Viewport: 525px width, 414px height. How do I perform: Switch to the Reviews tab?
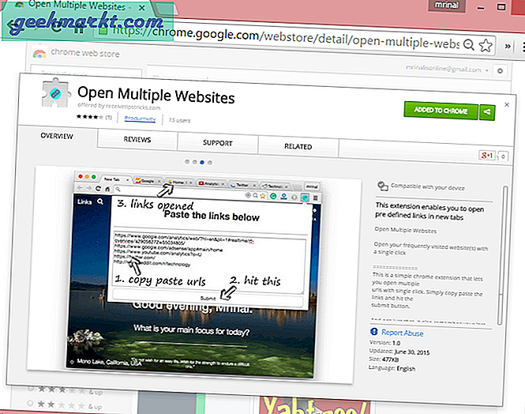(x=137, y=140)
